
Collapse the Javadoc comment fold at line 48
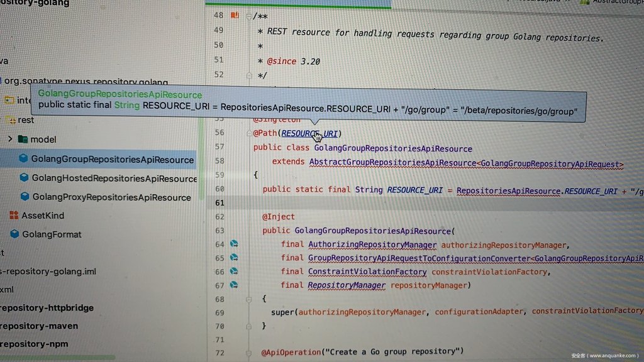click(248, 16)
